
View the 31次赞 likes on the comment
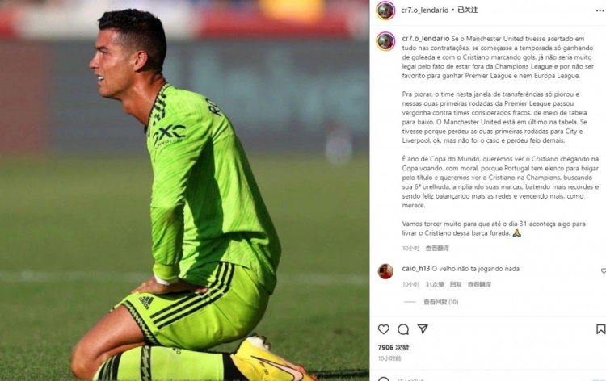435,284
